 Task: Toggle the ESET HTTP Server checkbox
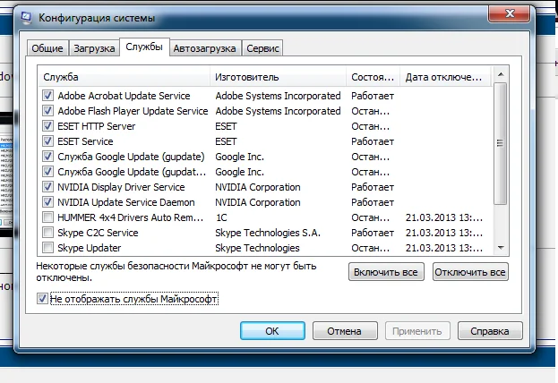[47, 126]
